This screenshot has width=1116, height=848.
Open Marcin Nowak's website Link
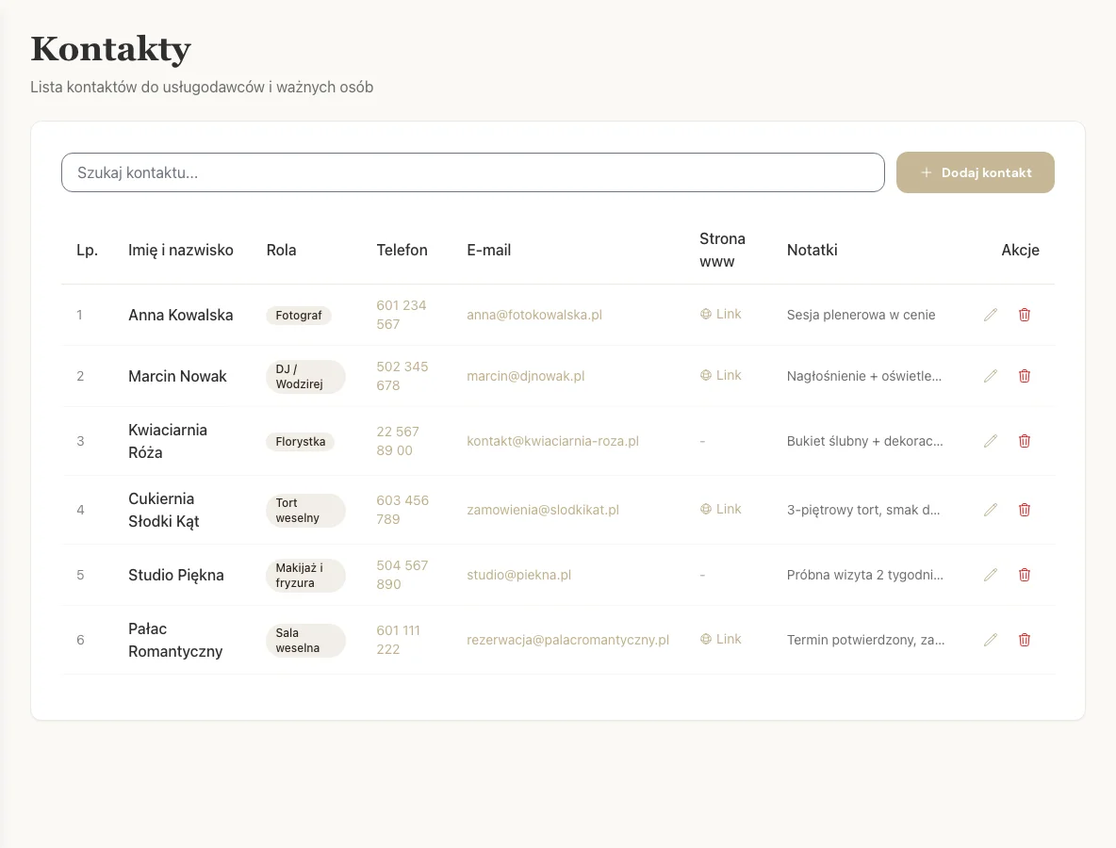720,375
